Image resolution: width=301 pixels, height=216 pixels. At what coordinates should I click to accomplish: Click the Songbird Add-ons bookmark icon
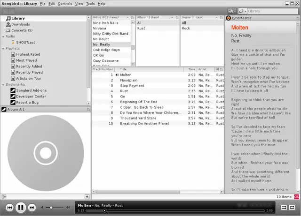(13, 90)
